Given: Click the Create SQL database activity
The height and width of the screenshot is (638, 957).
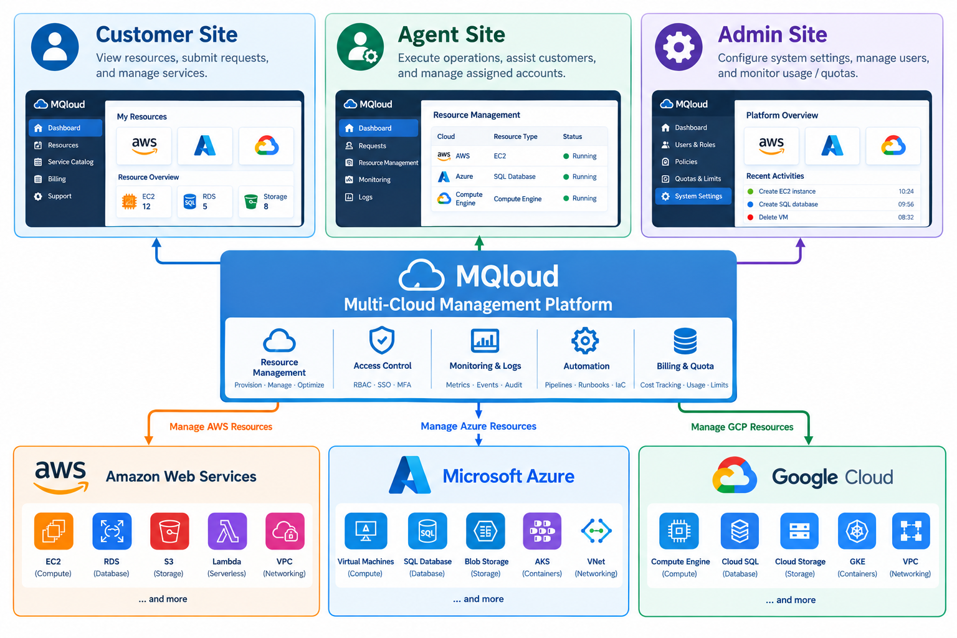Looking at the screenshot, I should click(831, 204).
